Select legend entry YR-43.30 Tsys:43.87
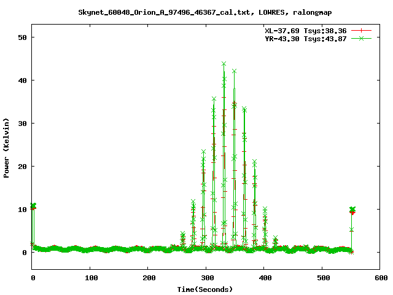This screenshot has height=295, width=393. click(306, 39)
